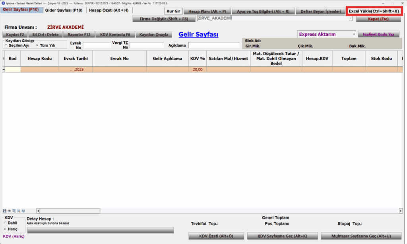Screen dimensions: 407x244
Task: Click the Kur Gir button
Action: point(173,11)
